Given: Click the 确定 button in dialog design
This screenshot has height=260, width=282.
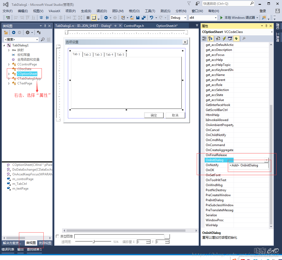Looking at the screenshot, I should pos(154,115).
